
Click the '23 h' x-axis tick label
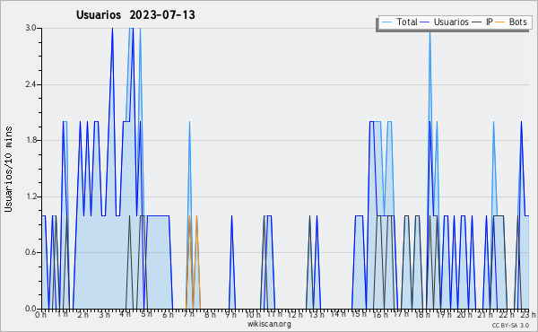(528, 315)
